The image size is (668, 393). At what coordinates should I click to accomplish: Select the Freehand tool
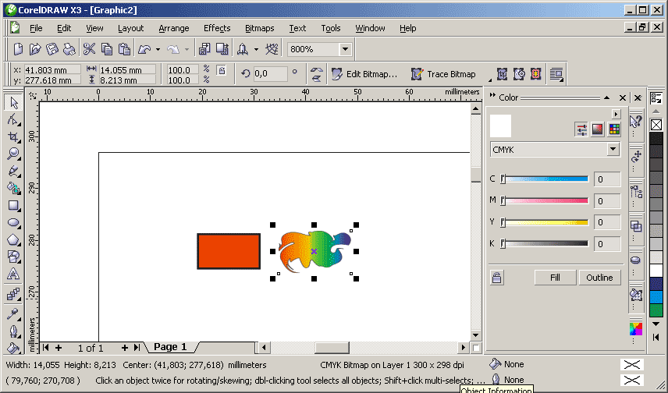click(x=13, y=171)
